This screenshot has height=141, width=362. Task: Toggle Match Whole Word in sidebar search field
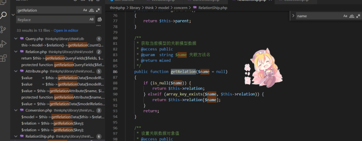[92, 10]
